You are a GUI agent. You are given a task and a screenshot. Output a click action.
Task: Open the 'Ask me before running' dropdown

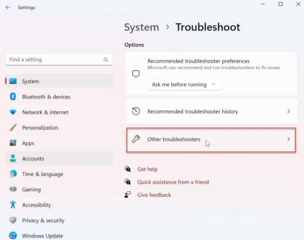tap(184, 85)
